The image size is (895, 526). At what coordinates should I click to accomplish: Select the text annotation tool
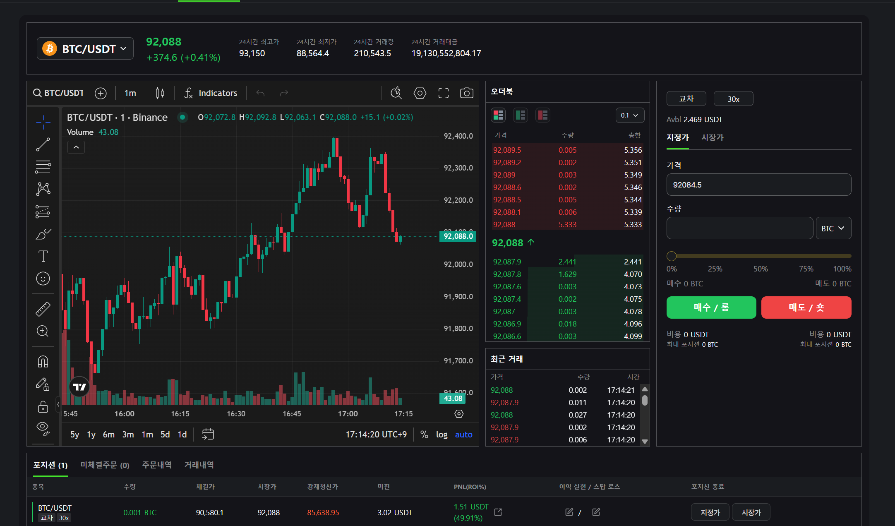pos(43,256)
